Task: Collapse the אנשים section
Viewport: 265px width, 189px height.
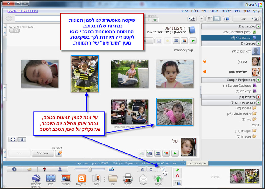Action: [258, 44]
